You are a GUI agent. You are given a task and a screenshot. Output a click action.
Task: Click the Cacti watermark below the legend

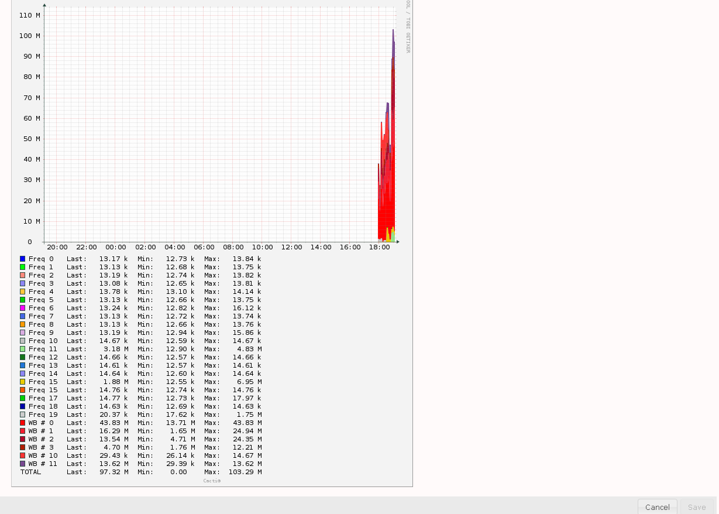point(212,481)
